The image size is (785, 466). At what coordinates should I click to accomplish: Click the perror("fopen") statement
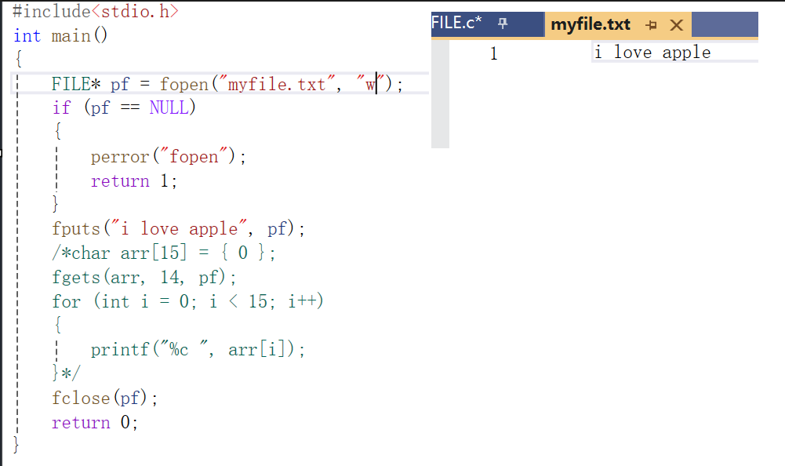[168, 156]
